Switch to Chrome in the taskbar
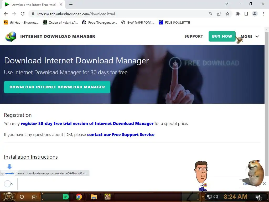Screen dimensions: 269x202 click(x=79, y=197)
